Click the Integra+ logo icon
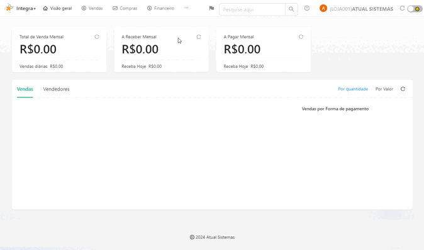The width and height of the screenshot is (424, 250). [9, 8]
